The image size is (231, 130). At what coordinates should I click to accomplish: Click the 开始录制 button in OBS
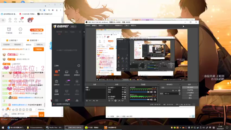click(x=190, y=90)
